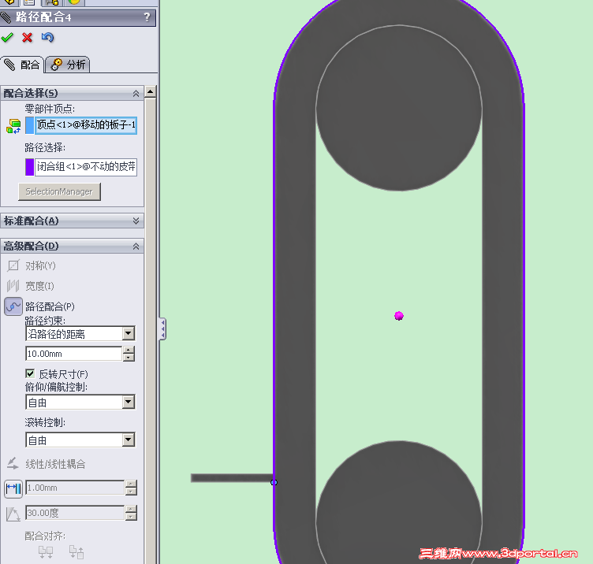
Task: Open help via the question mark icon
Action: 147,17
